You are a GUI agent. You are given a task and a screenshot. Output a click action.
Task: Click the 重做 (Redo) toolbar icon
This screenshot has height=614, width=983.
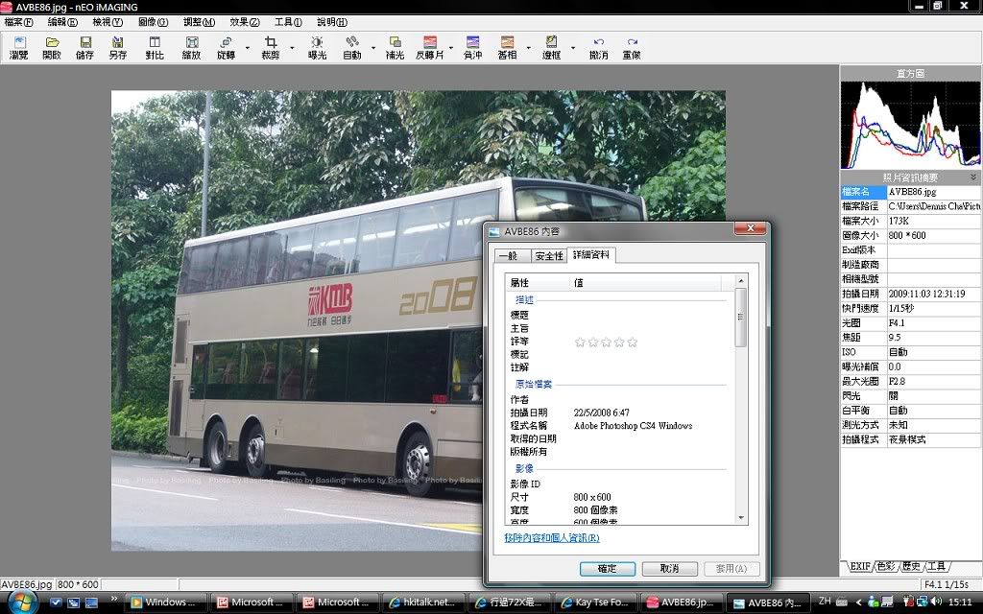pyautogui.click(x=632, y=48)
